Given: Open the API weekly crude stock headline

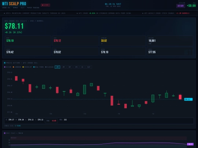Looking at the screenshot, I should tap(166, 13).
